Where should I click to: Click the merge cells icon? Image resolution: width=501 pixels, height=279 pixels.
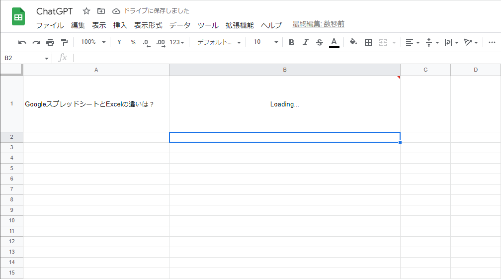pos(383,42)
